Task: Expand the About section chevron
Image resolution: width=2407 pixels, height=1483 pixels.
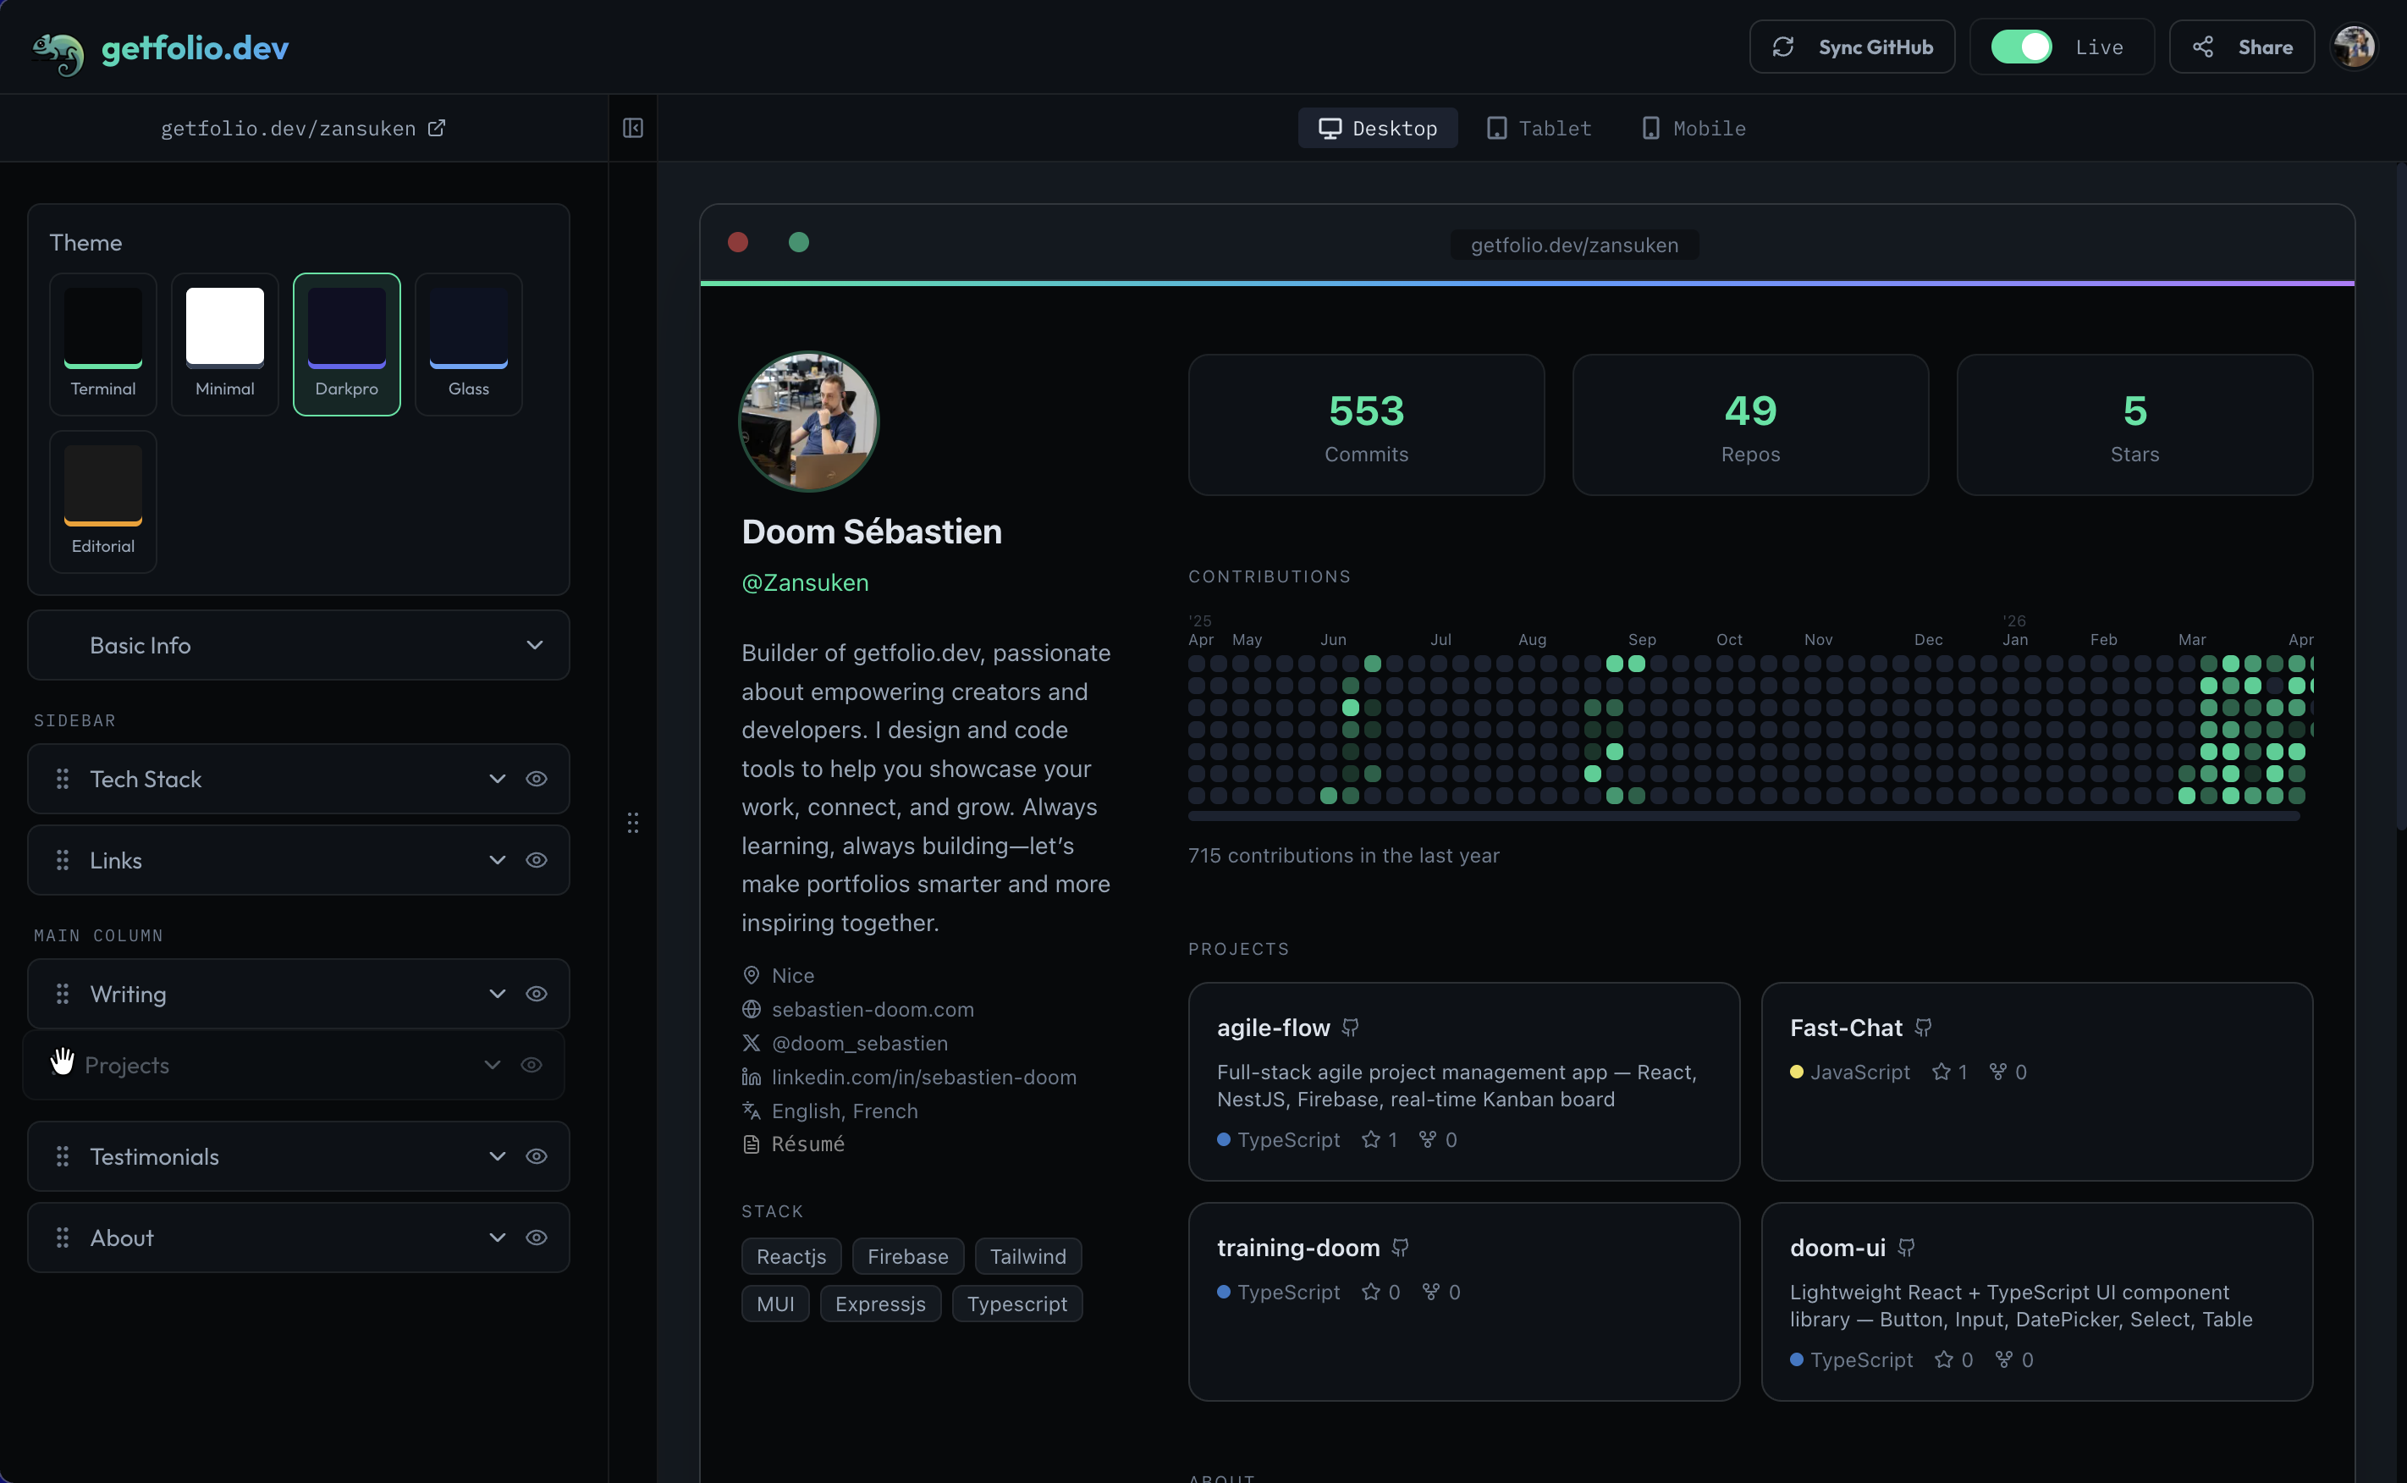Action: click(x=496, y=1238)
